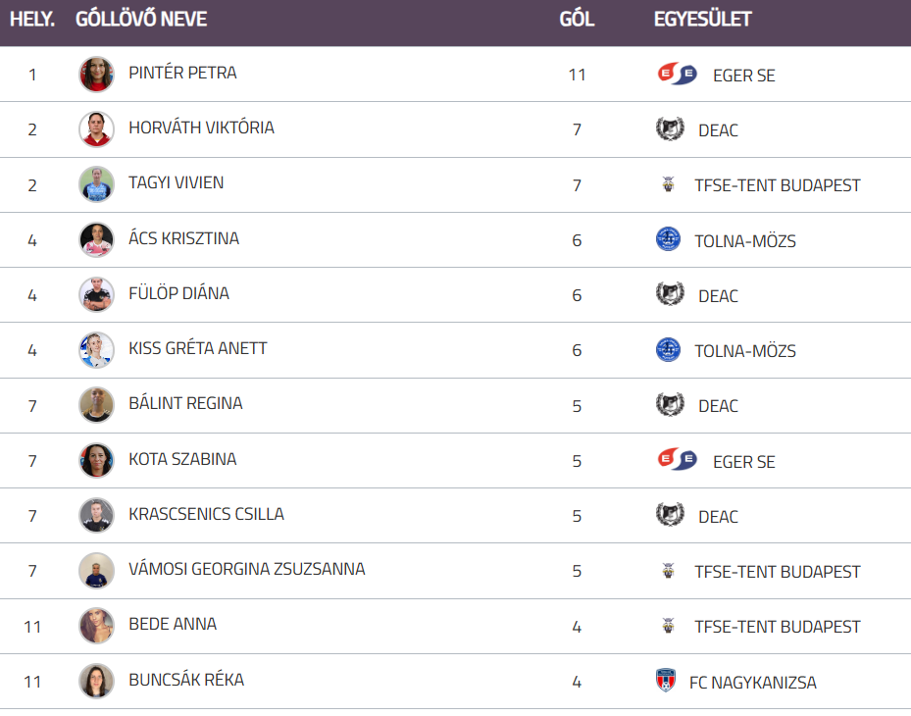Click the Vámosi Georgina Zsuzsanna name
The image size is (911, 716).
pos(246,569)
